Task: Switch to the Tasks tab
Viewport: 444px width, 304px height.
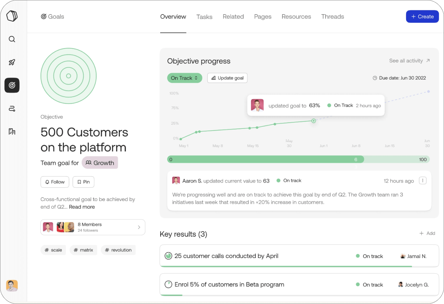Action: pos(204,17)
